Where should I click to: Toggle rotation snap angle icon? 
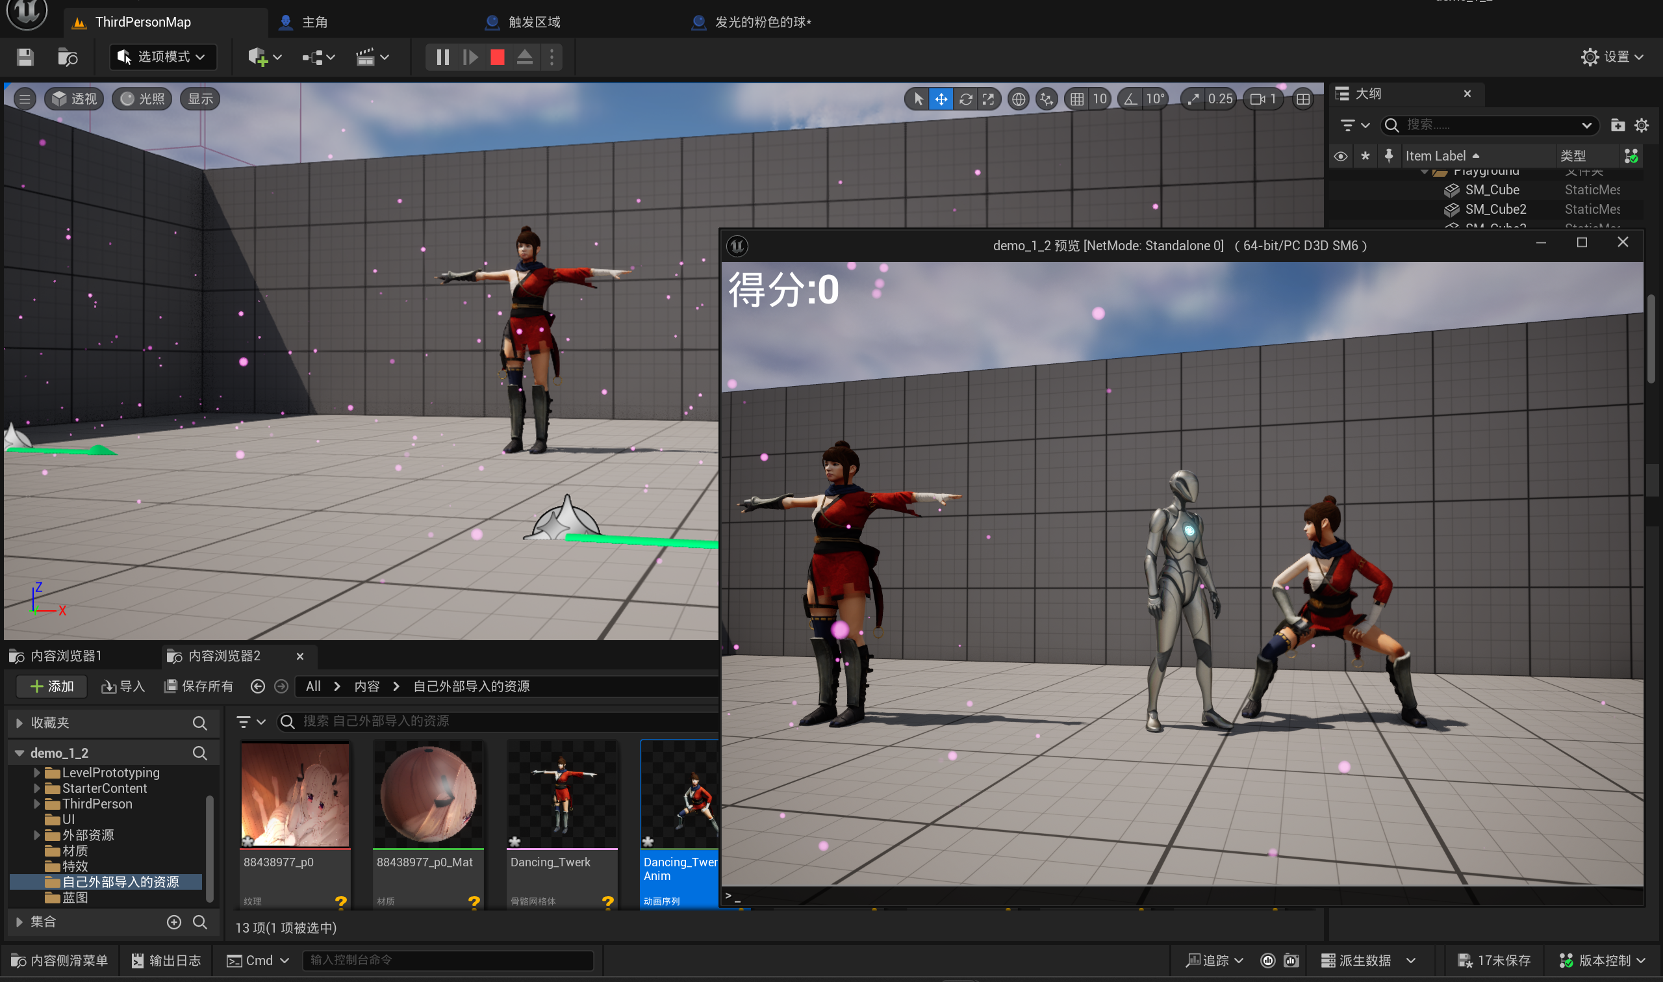(1131, 99)
